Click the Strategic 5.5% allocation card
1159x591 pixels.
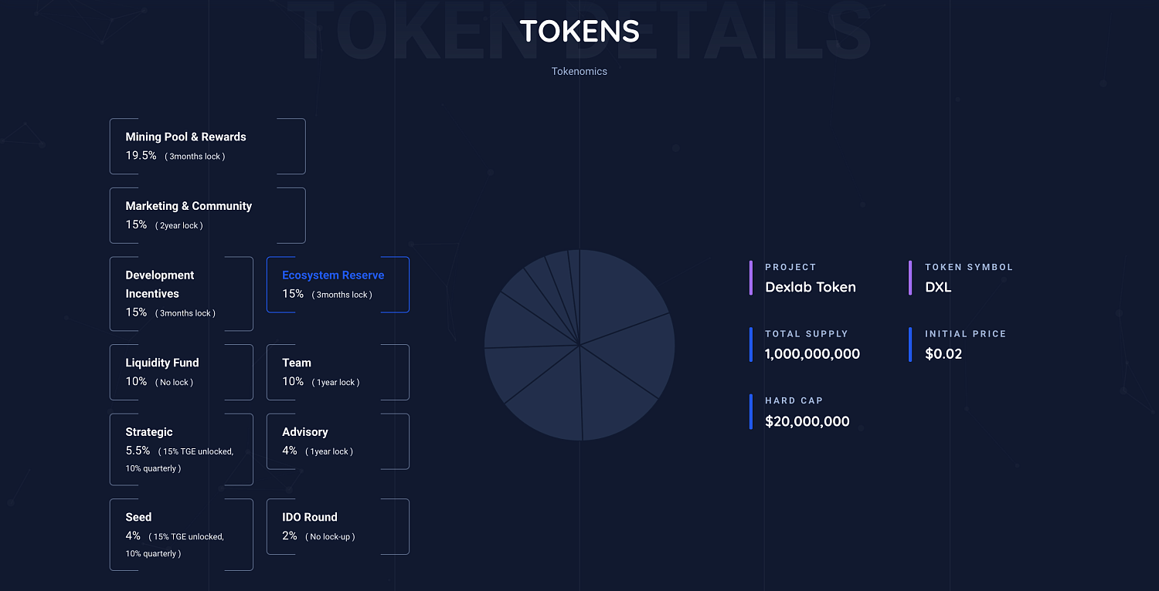182,450
